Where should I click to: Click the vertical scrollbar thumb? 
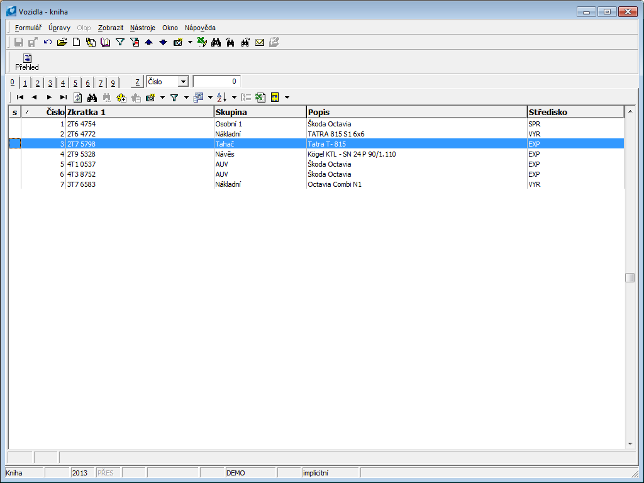pyautogui.click(x=630, y=277)
